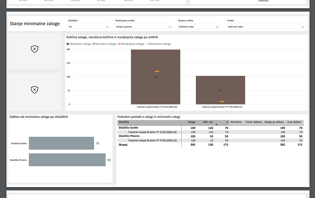Viewport: 315px width, 198px height.
Task: Click Skladišče Seattle Min. zal. value 120
Action: [210, 128]
